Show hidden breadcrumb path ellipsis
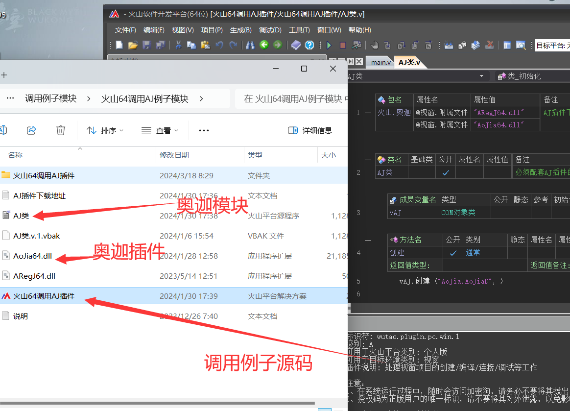Viewport: 570px width, 411px height. pos(10,98)
